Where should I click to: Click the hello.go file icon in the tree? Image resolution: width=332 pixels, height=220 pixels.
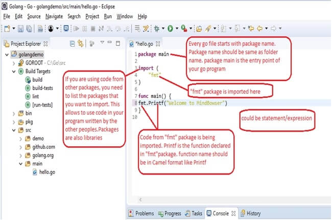click(34, 172)
